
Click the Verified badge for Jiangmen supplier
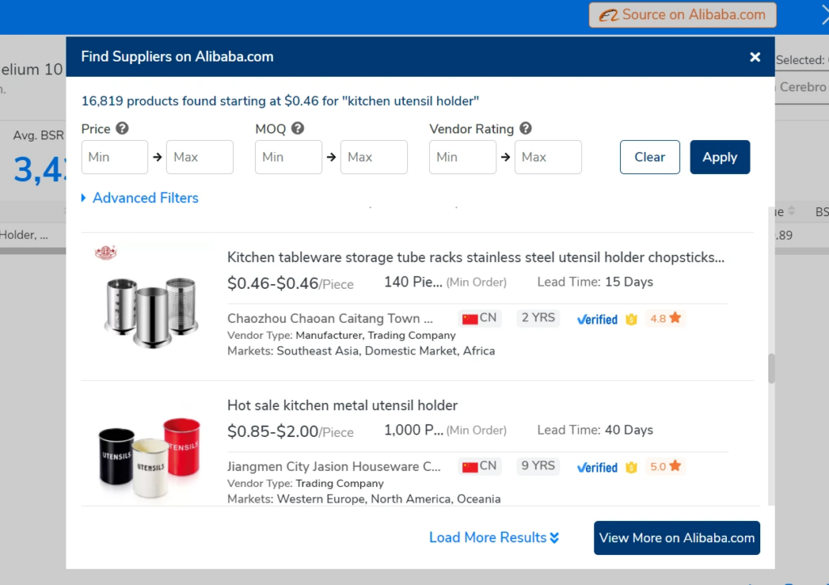click(x=597, y=467)
